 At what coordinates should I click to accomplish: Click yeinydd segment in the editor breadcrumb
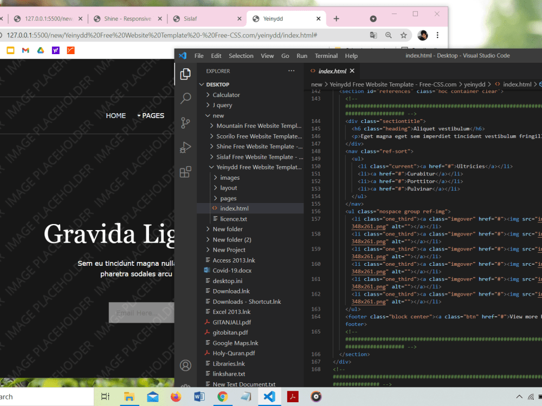475,84
